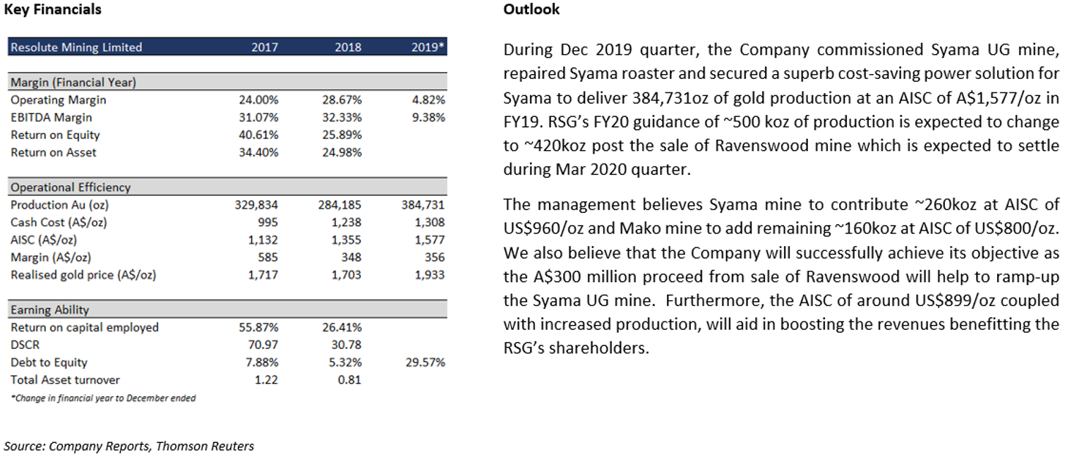Select the Operating Margin row label
This screenshot has width=1079, height=459.
[x=59, y=100]
